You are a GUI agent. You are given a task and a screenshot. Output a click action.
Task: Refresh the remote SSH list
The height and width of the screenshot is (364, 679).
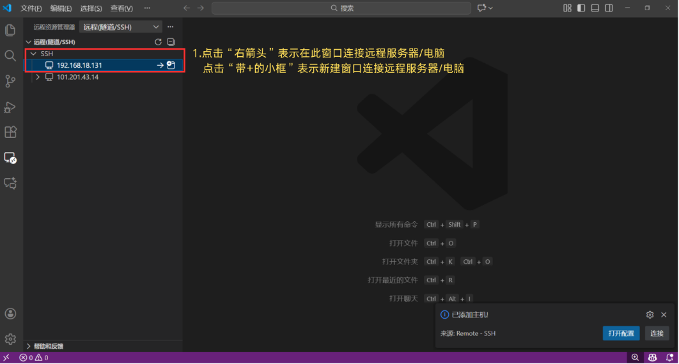158,42
